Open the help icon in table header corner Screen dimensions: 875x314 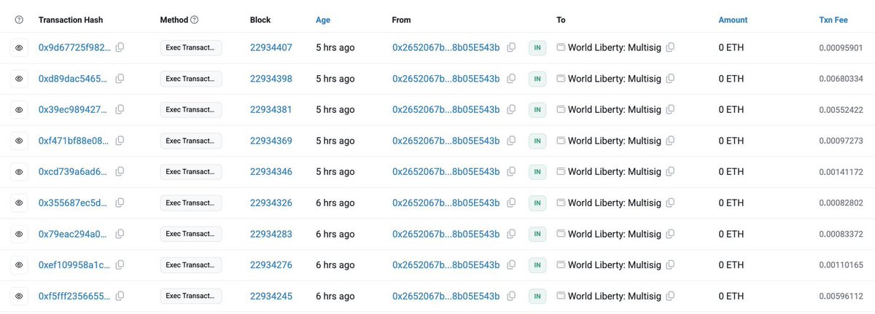(19, 20)
